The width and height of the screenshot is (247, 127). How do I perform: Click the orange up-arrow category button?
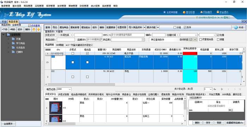34,29
